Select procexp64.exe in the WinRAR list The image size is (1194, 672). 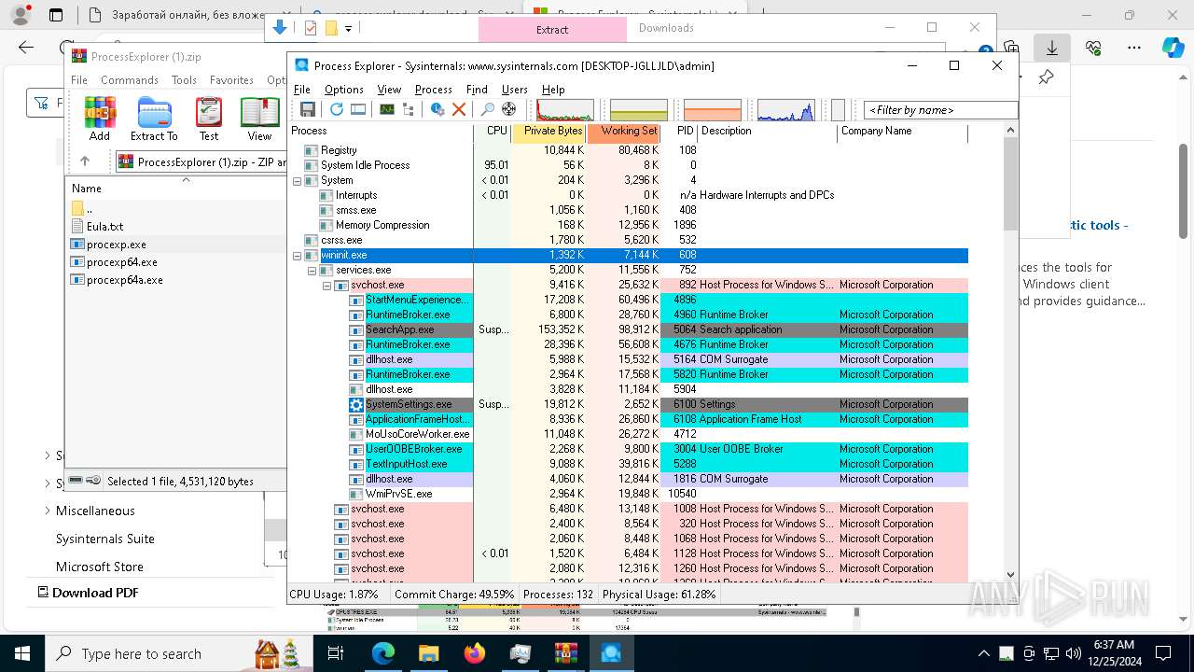pos(121,262)
